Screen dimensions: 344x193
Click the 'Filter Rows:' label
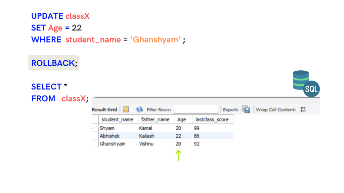159,110
